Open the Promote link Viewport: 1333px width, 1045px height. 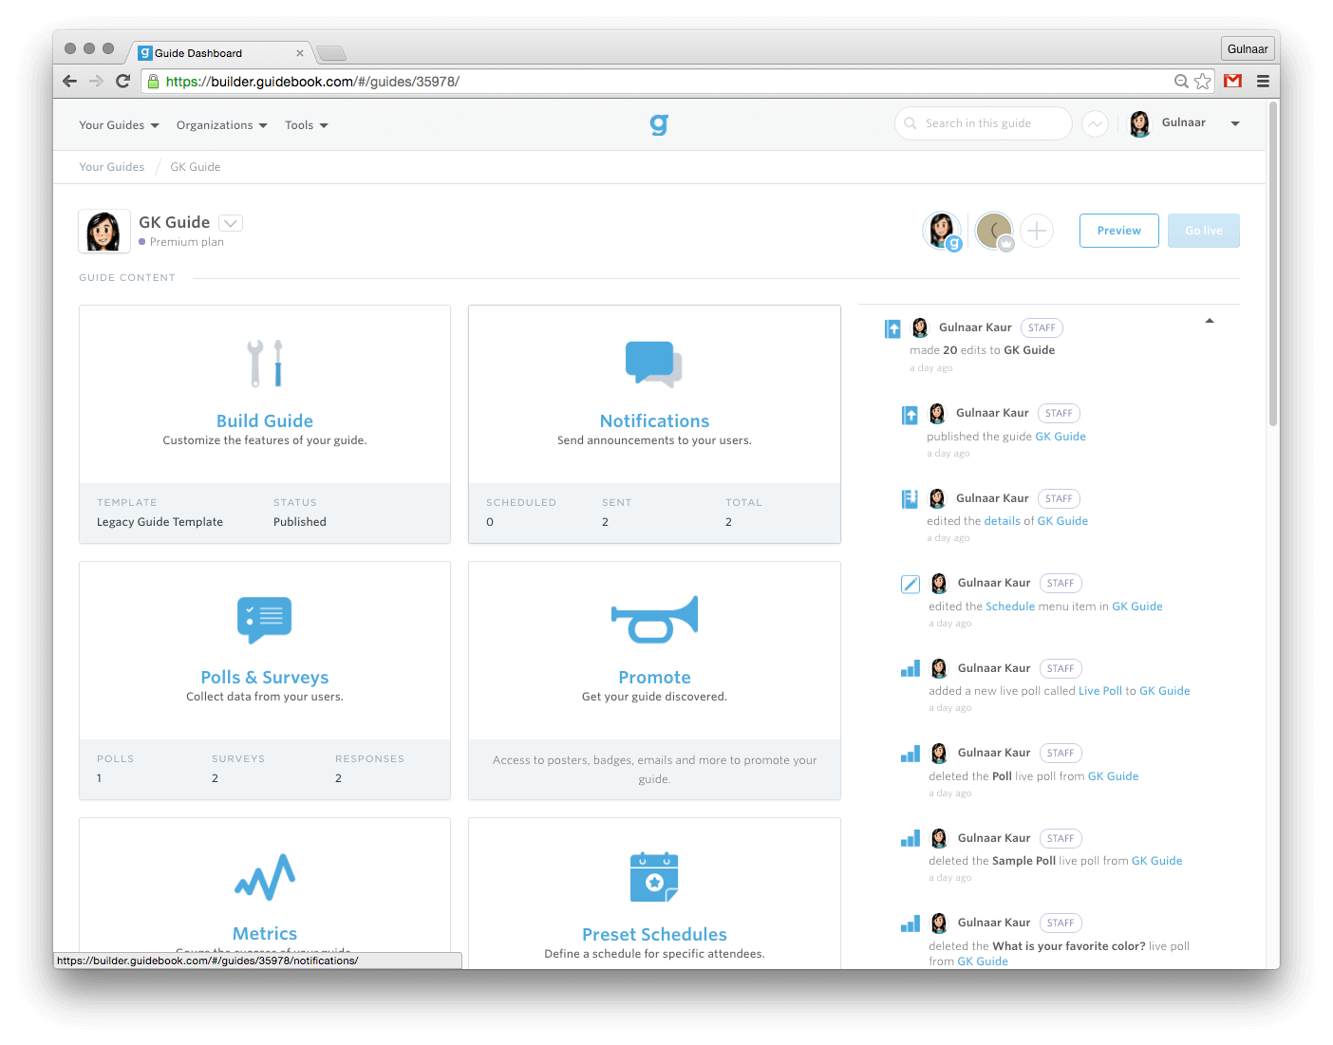tap(654, 677)
